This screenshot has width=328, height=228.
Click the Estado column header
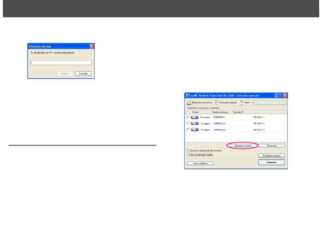coord(195,112)
